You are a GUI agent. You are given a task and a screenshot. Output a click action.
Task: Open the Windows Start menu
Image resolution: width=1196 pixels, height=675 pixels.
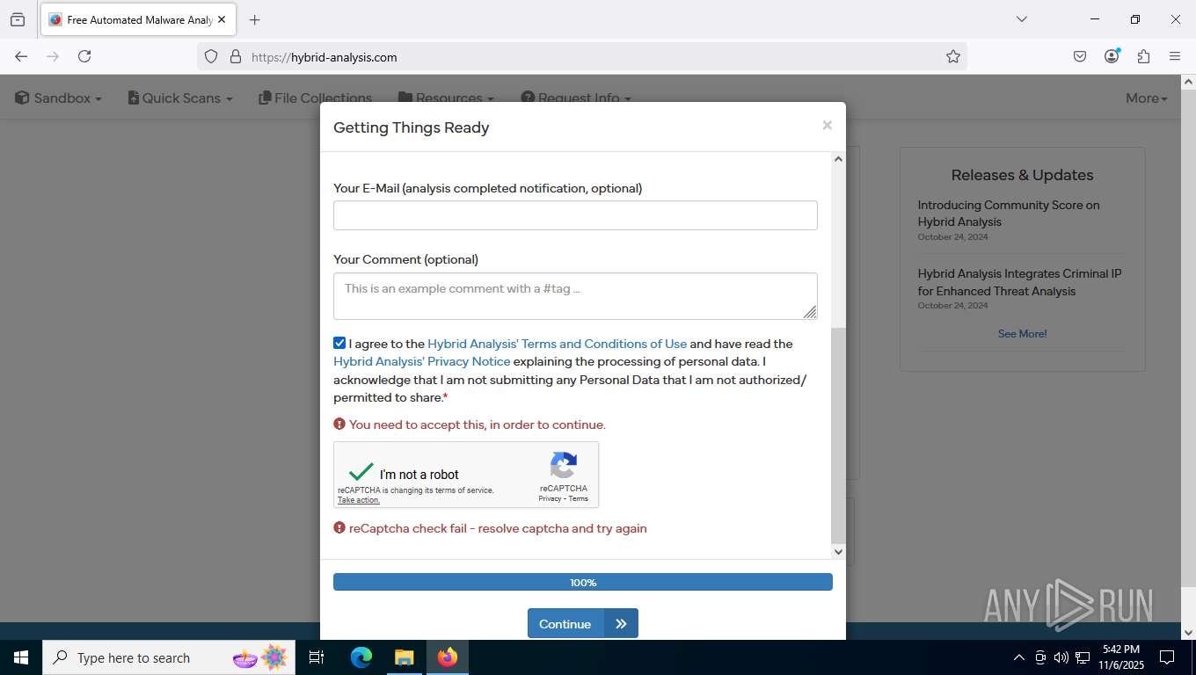click(x=21, y=657)
